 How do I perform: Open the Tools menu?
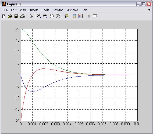pyautogui.click(x=45, y=10)
